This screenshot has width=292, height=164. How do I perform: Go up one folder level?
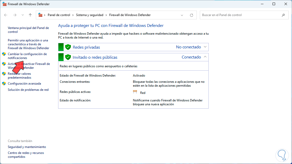click(30, 15)
